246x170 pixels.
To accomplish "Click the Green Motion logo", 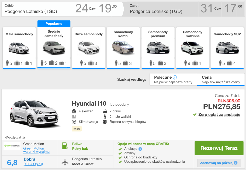I will tap(12, 146).
